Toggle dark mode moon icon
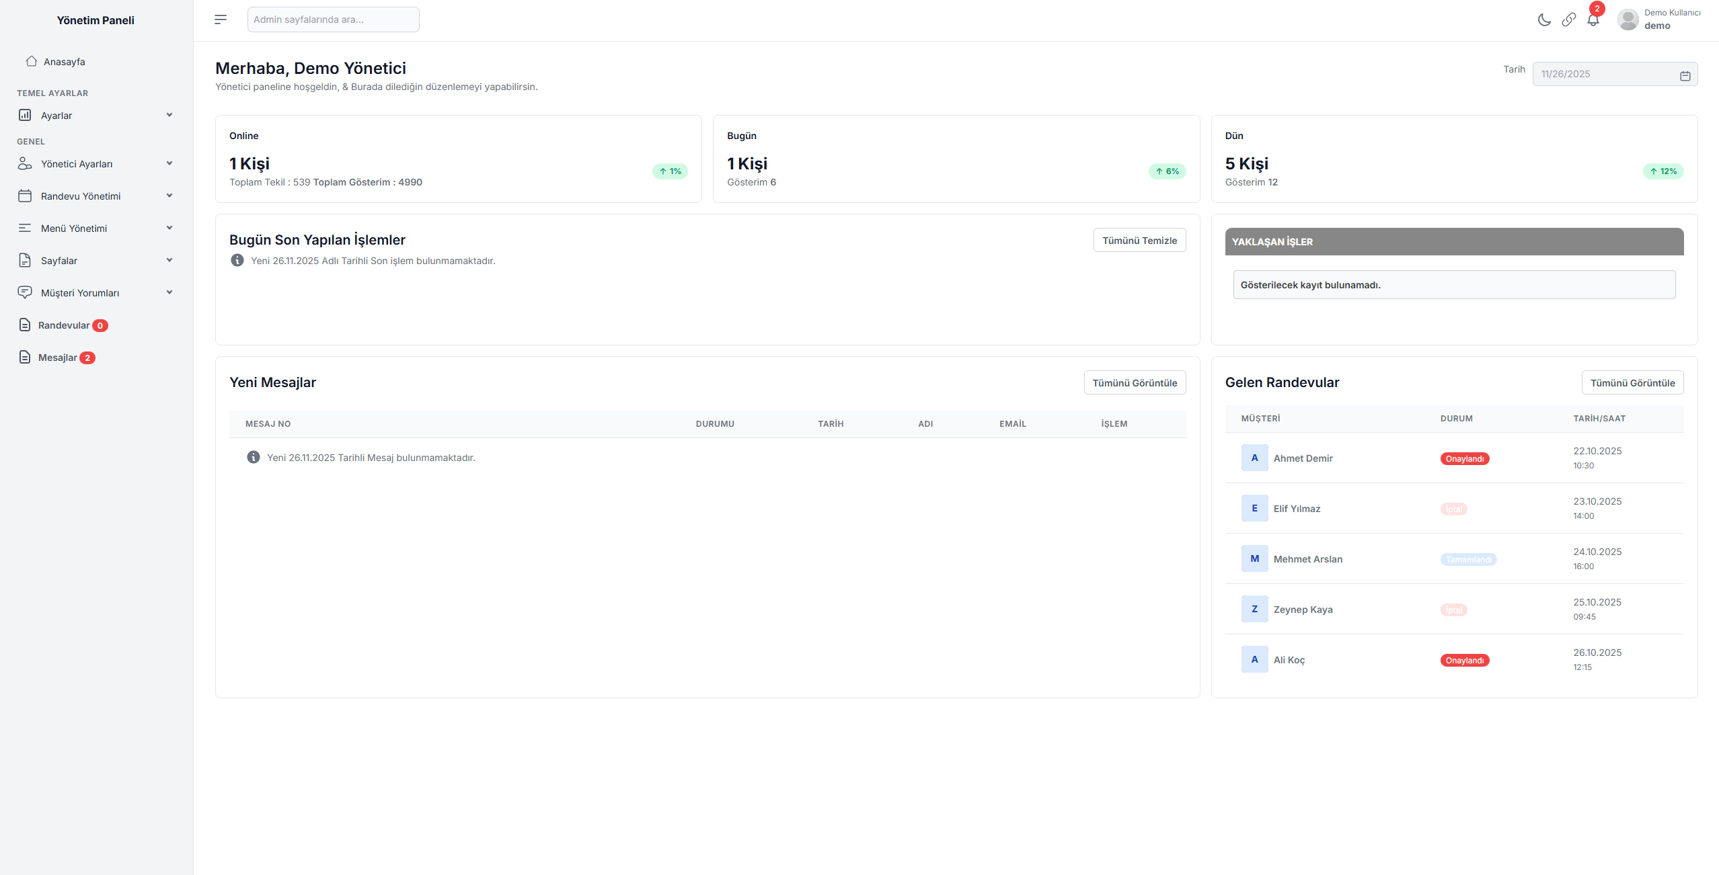This screenshot has width=1719, height=875. (x=1544, y=19)
